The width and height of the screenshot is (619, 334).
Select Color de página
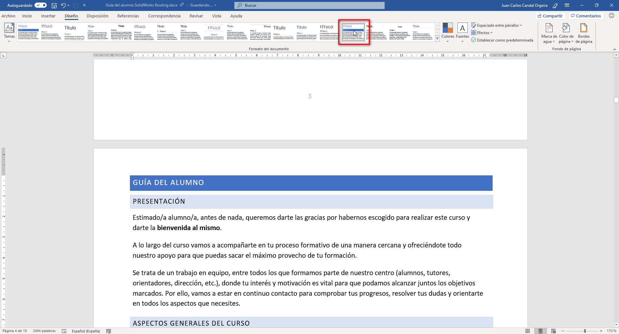566,32
